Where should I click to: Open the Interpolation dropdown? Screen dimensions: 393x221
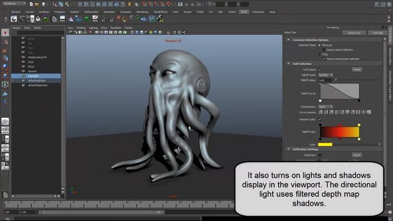(325, 107)
